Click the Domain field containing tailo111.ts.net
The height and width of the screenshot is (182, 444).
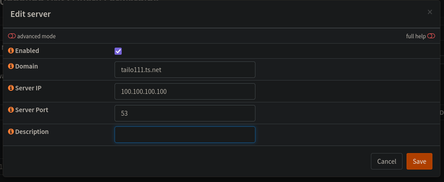185,69
